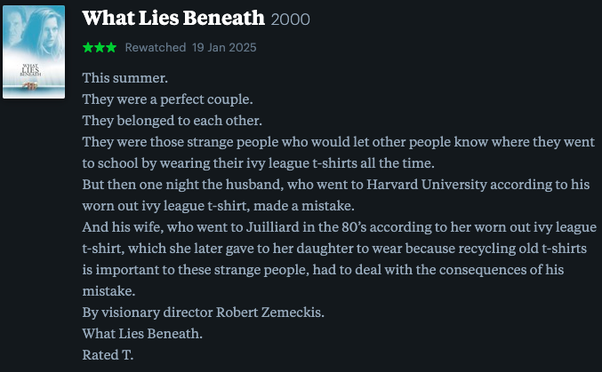Click the line reading This summer.
Viewport: 602px width, 372px height.
pos(124,78)
